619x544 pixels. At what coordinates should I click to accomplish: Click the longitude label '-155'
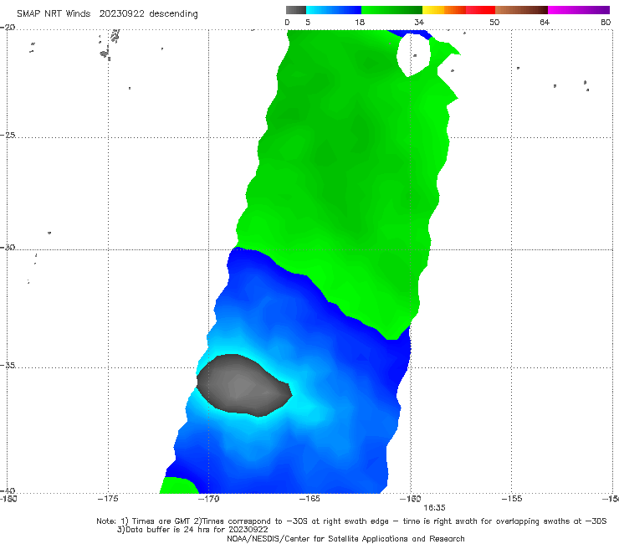(x=512, y=499)
